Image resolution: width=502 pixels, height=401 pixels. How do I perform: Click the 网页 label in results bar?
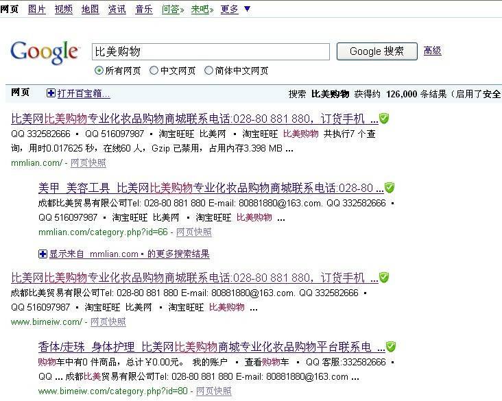tap(20, 93)
